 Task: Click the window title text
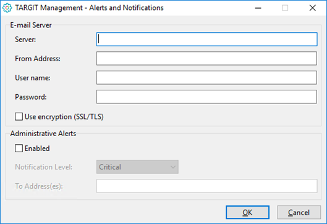point(89,8)
